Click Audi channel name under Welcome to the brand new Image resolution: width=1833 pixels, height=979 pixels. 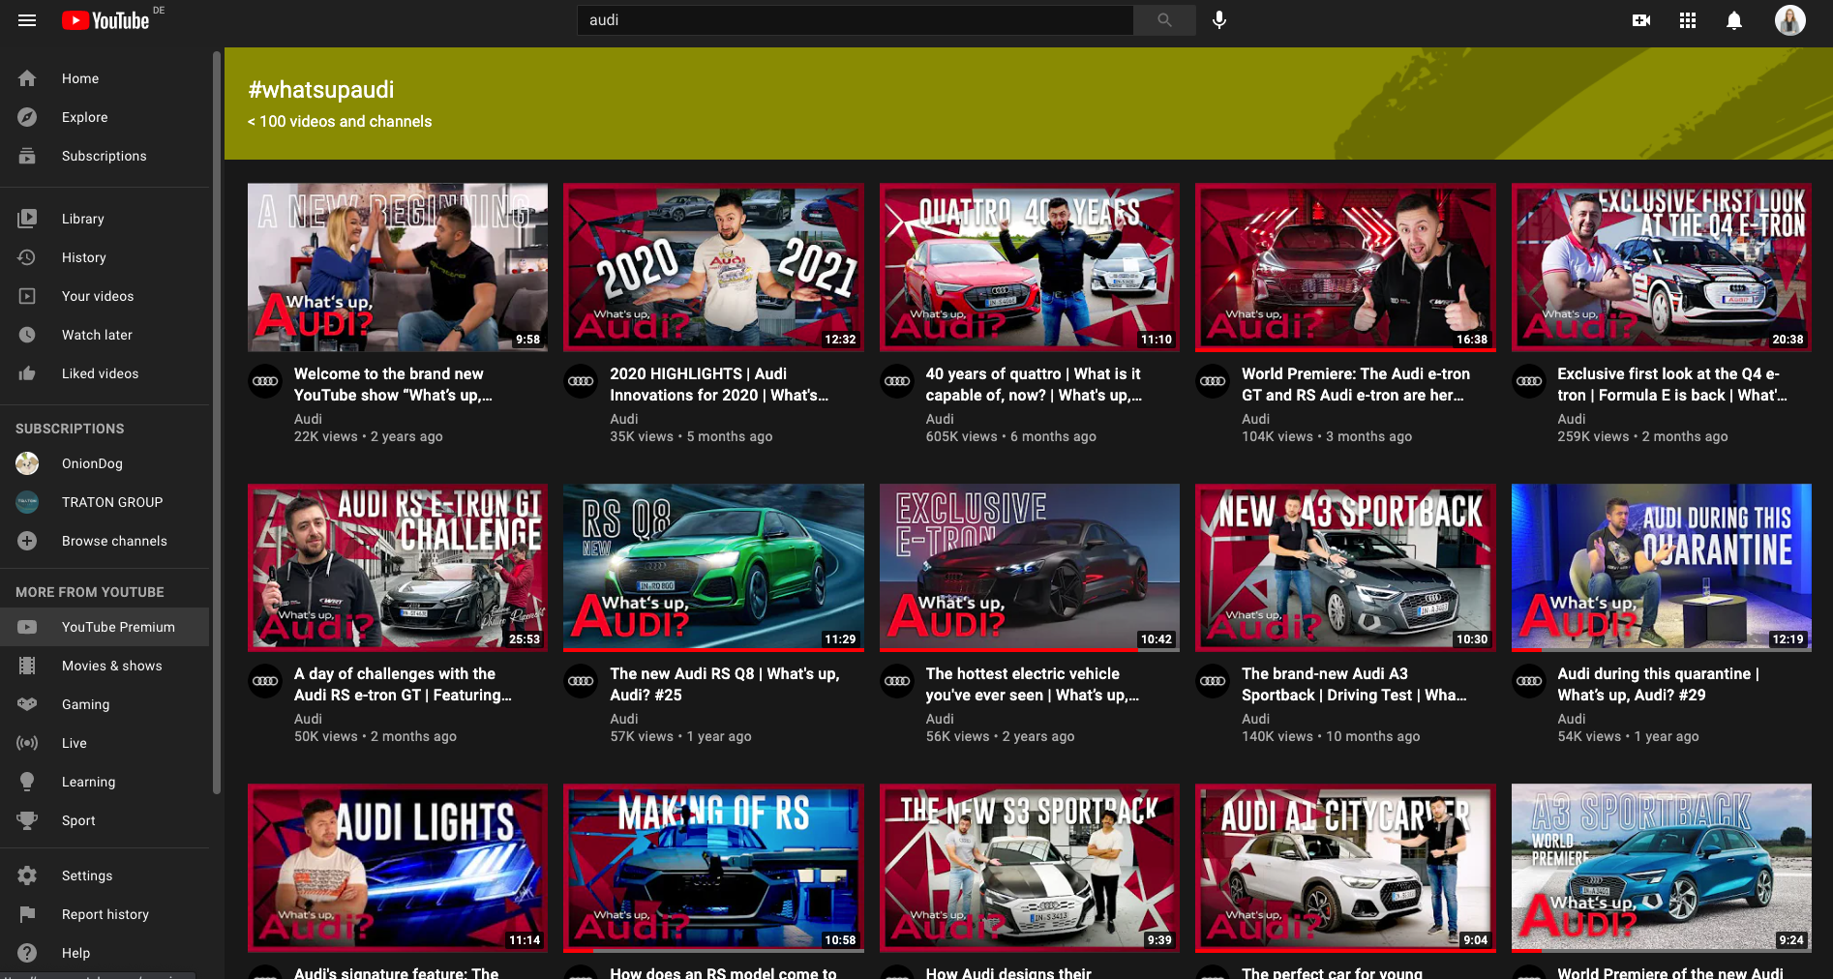click(x=308, y=419)
